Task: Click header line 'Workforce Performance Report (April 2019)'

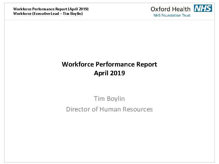Action: (51, 9)
